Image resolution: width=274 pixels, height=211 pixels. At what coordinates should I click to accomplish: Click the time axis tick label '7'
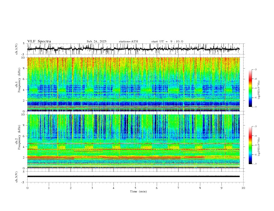(x=179, y=188)
